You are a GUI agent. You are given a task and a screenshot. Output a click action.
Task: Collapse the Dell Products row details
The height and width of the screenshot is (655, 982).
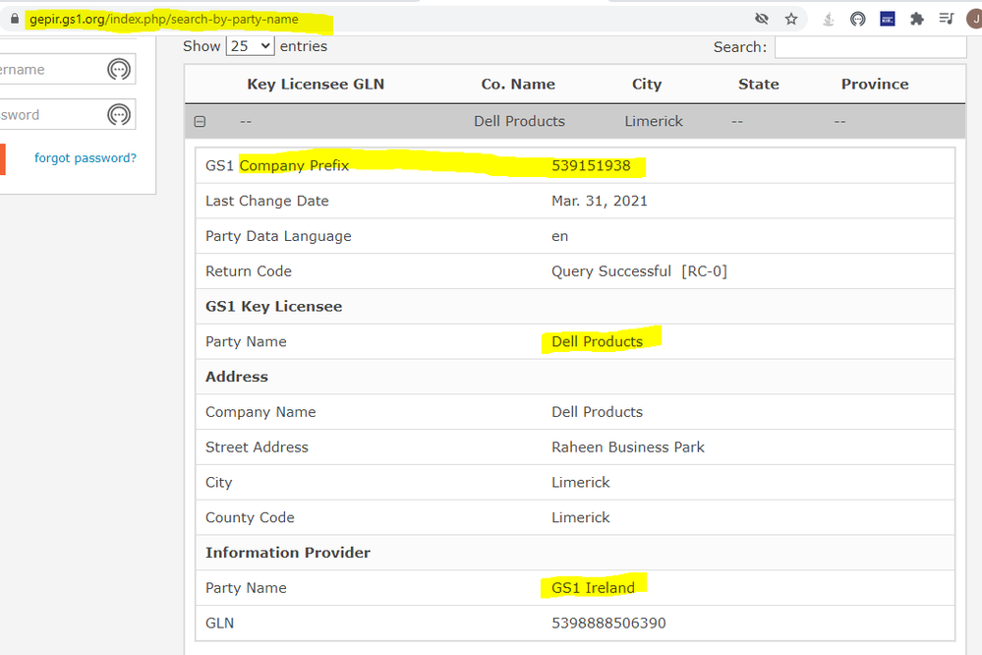click(200, 122)
